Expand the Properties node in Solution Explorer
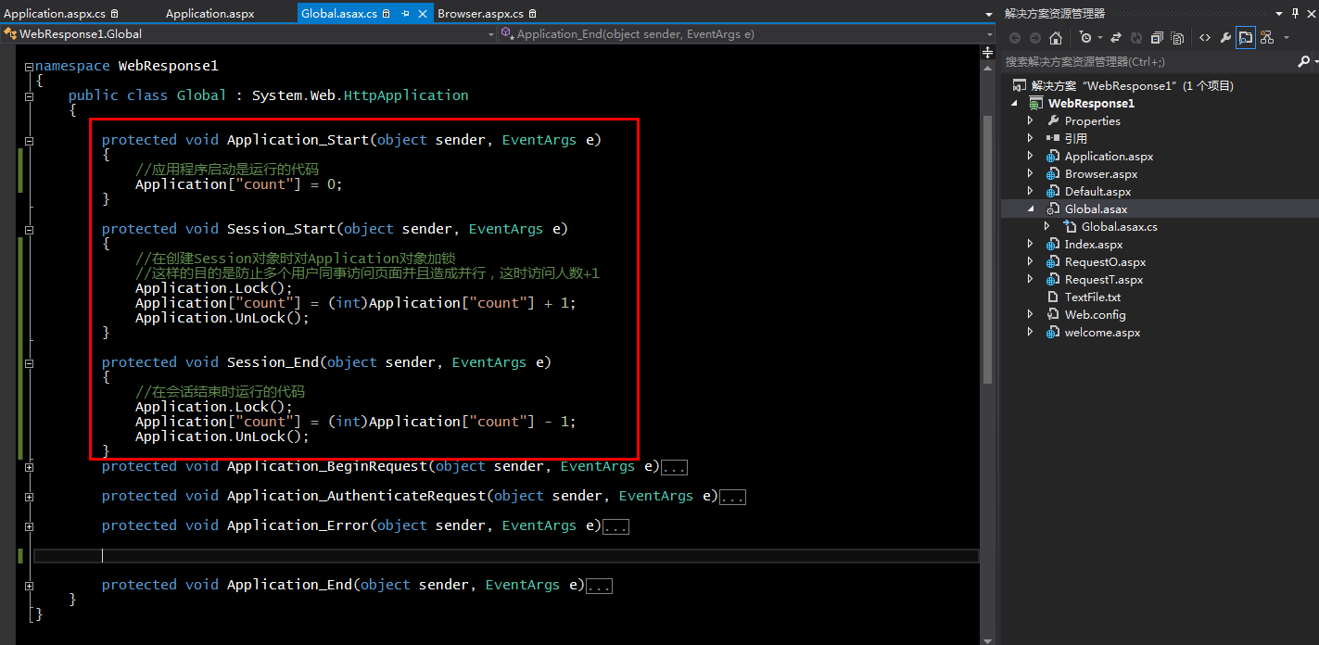Image resolution: width=1319 pixels, height=645 pixels. [x=1030, y=120]
